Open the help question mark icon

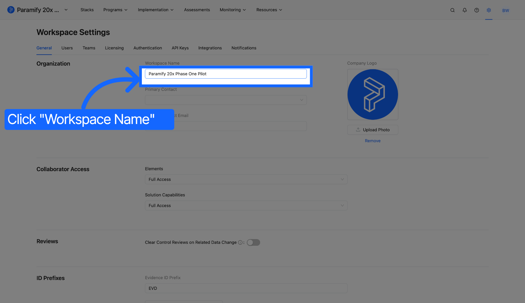coord(477,10)
